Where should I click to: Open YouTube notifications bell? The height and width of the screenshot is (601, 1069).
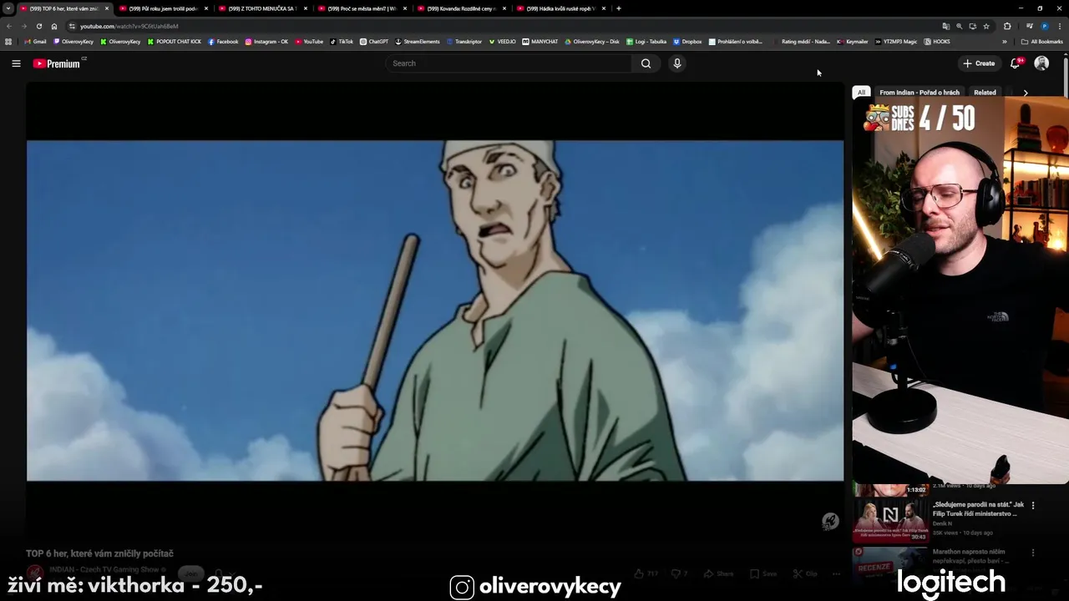tap(1016, 63)
